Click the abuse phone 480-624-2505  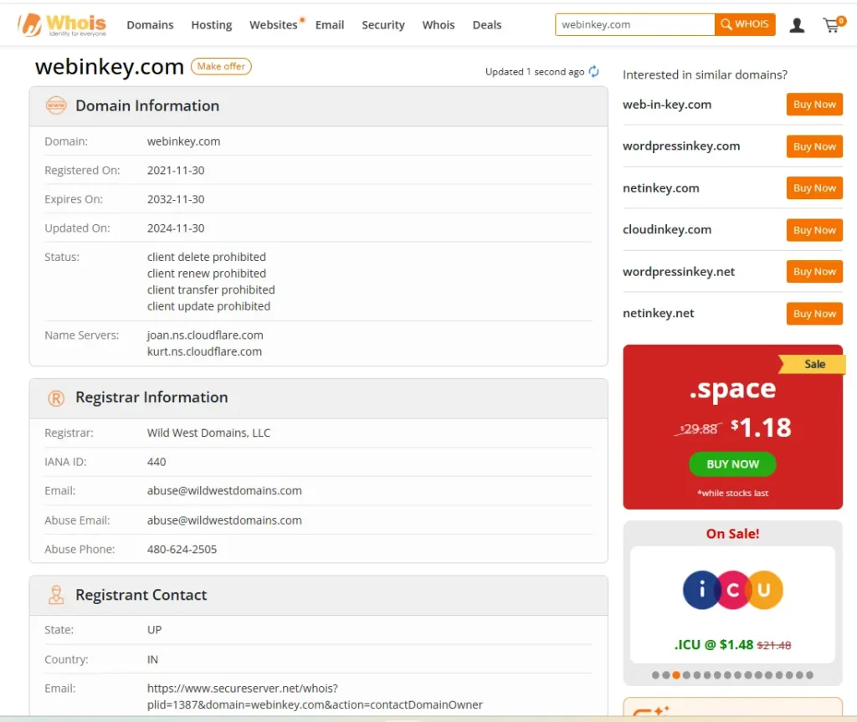tap(182, 550)
